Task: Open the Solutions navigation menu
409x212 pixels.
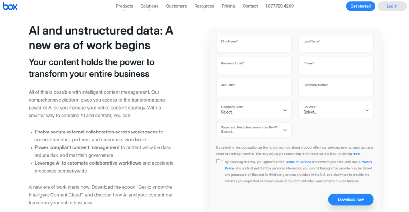Action: (x=149, y=6)
